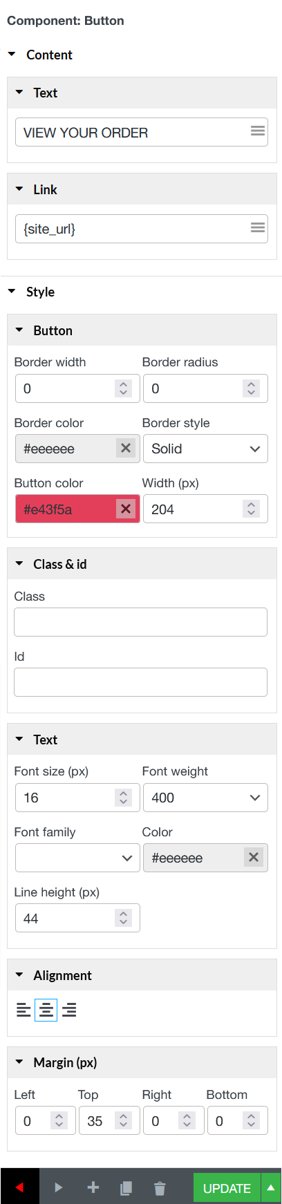Duplicate component using copy icon

[x=126, y=1188]
